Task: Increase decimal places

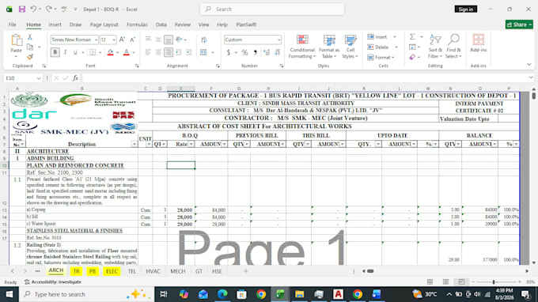Action: pos(267,52)
